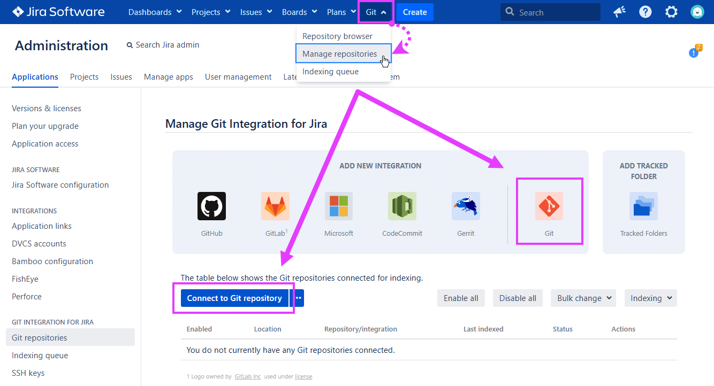
Task: Open the feedback megaphone icon
Action: 620,12
